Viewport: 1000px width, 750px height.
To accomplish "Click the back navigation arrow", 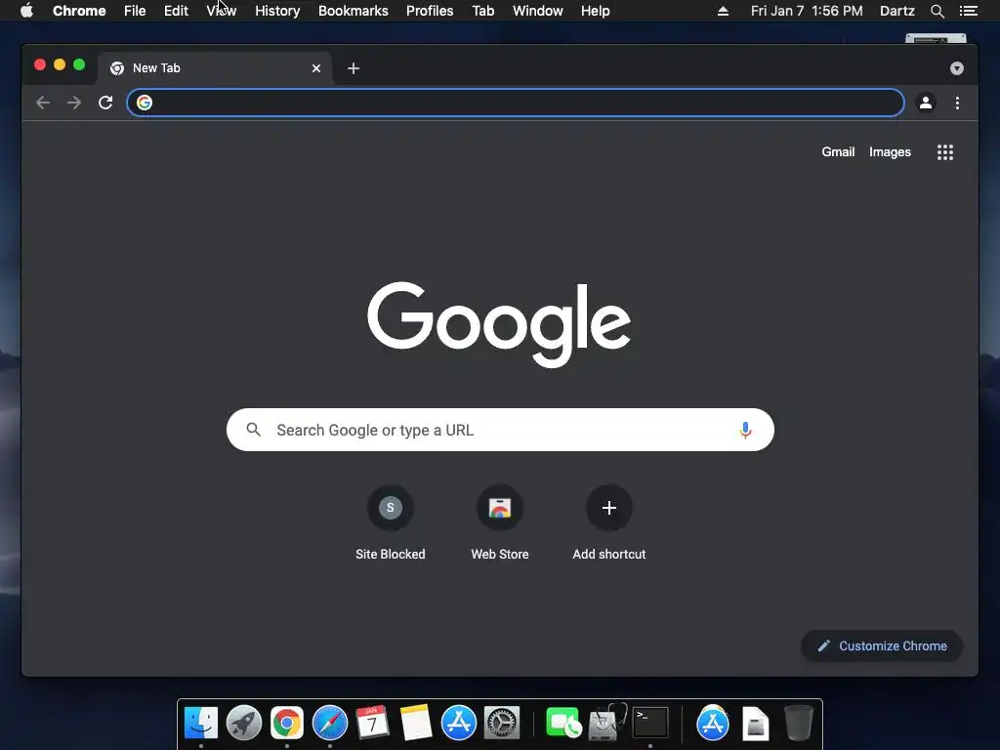I will point(43,103).
